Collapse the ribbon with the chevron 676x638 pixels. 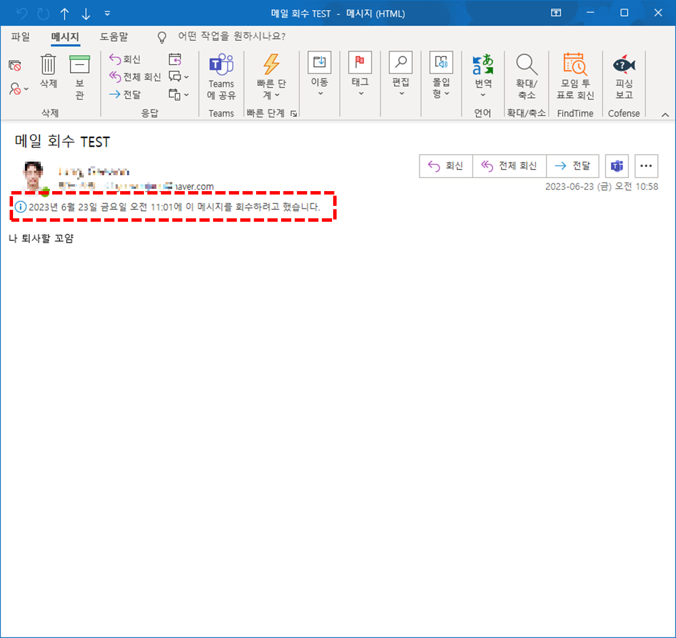[x=665, y=114]
